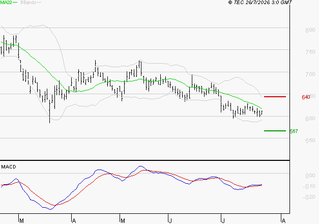Click the gray BBands legend line sample
319x224 pixels.
tap(39, 3)
